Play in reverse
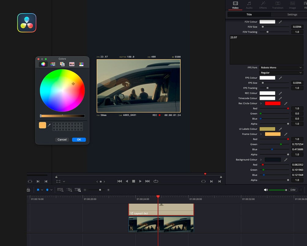 pyautogui.click(x=127, y=181)
